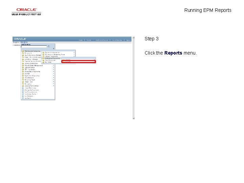
Task: Click the scroll down arrow of the screenshot scrollbar
Action: 134,118
